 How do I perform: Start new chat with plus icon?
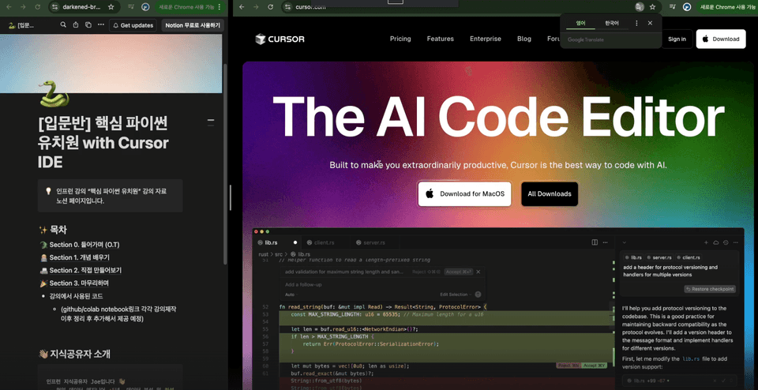[706, 242]
